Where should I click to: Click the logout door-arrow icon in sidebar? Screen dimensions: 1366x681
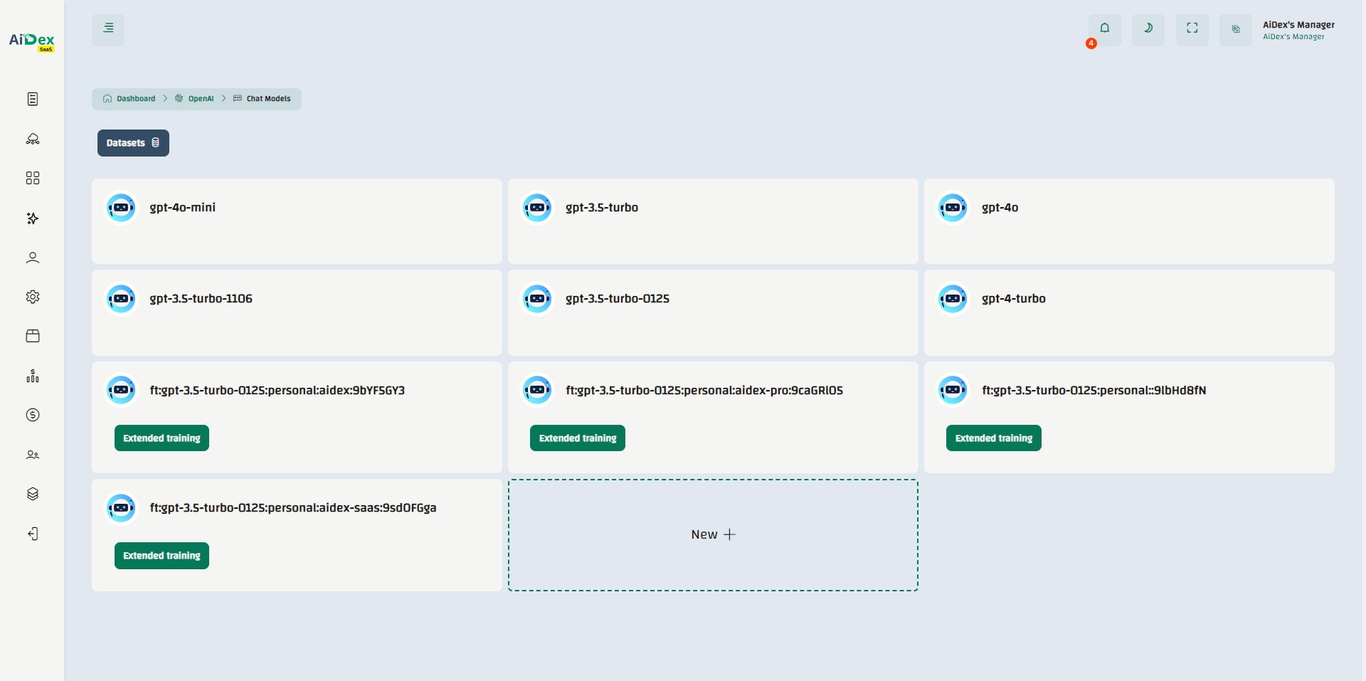33,534
